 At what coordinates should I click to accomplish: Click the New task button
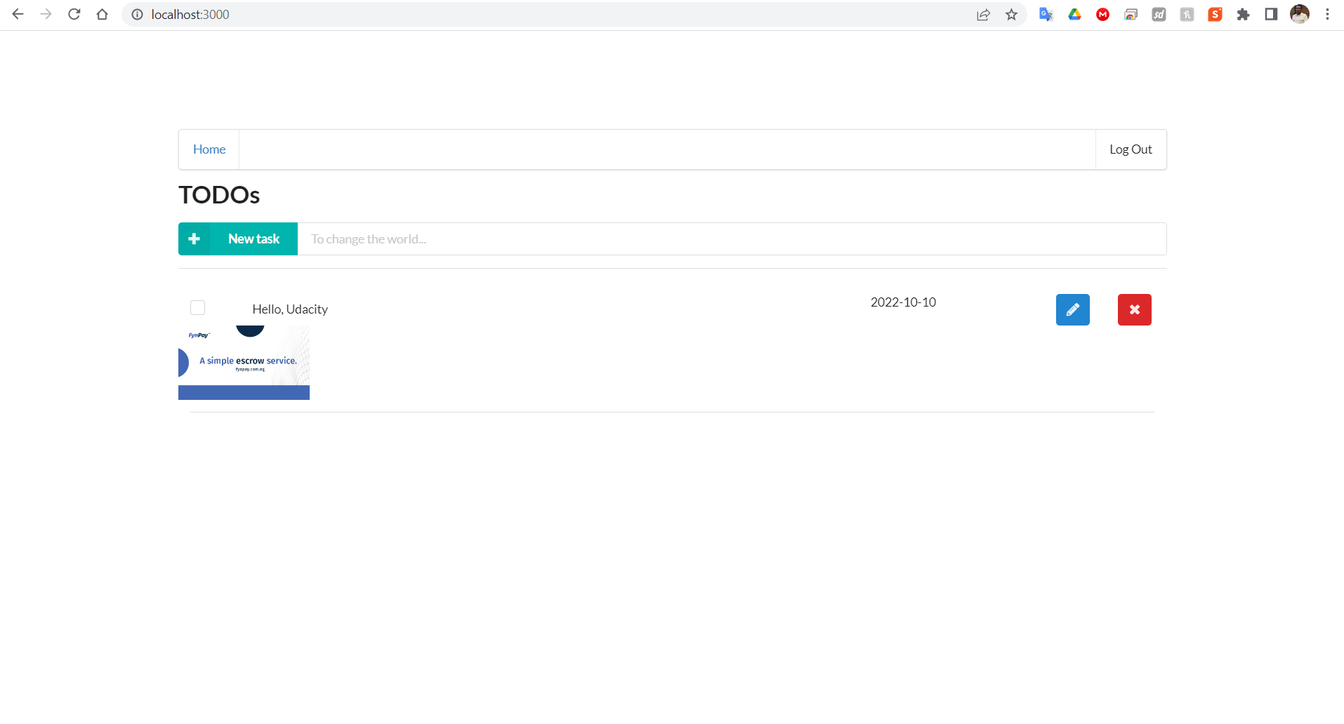click(238, 239)
